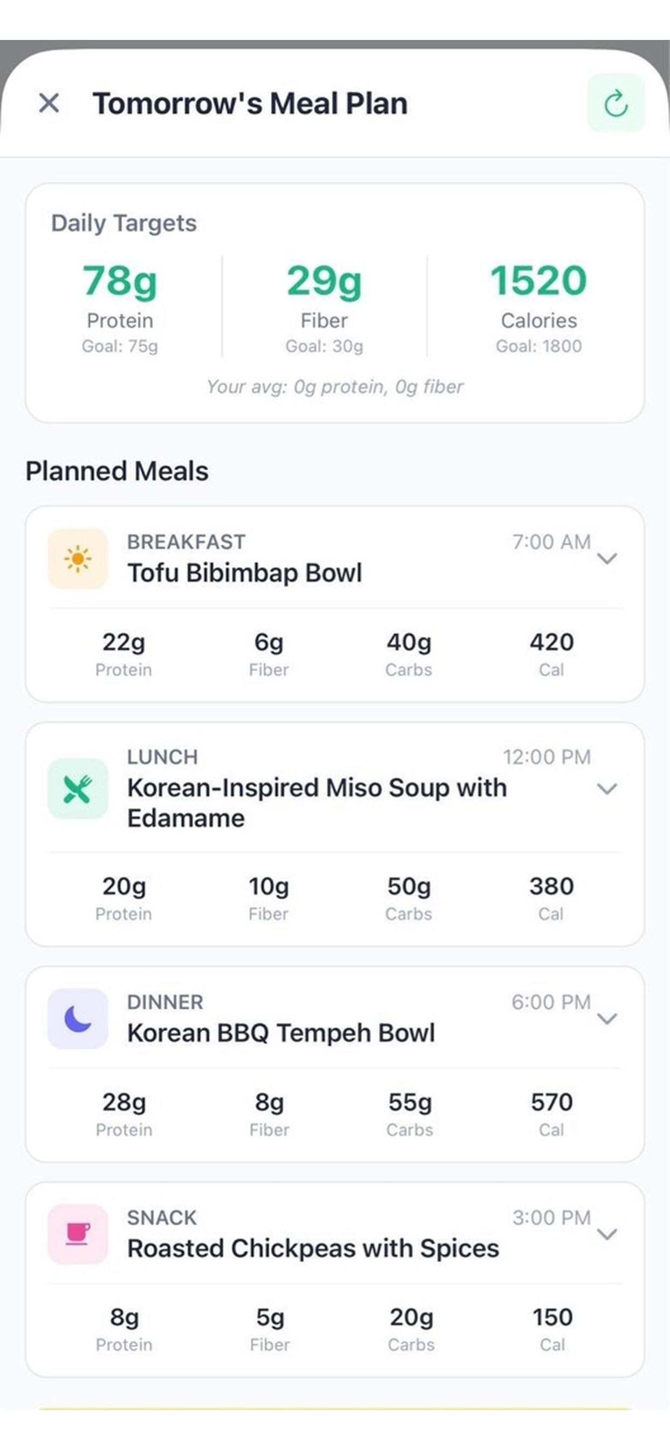
Task: Select the Korean BBQ Tempeh Bowl title
Action: click(x=281, y=1033)
